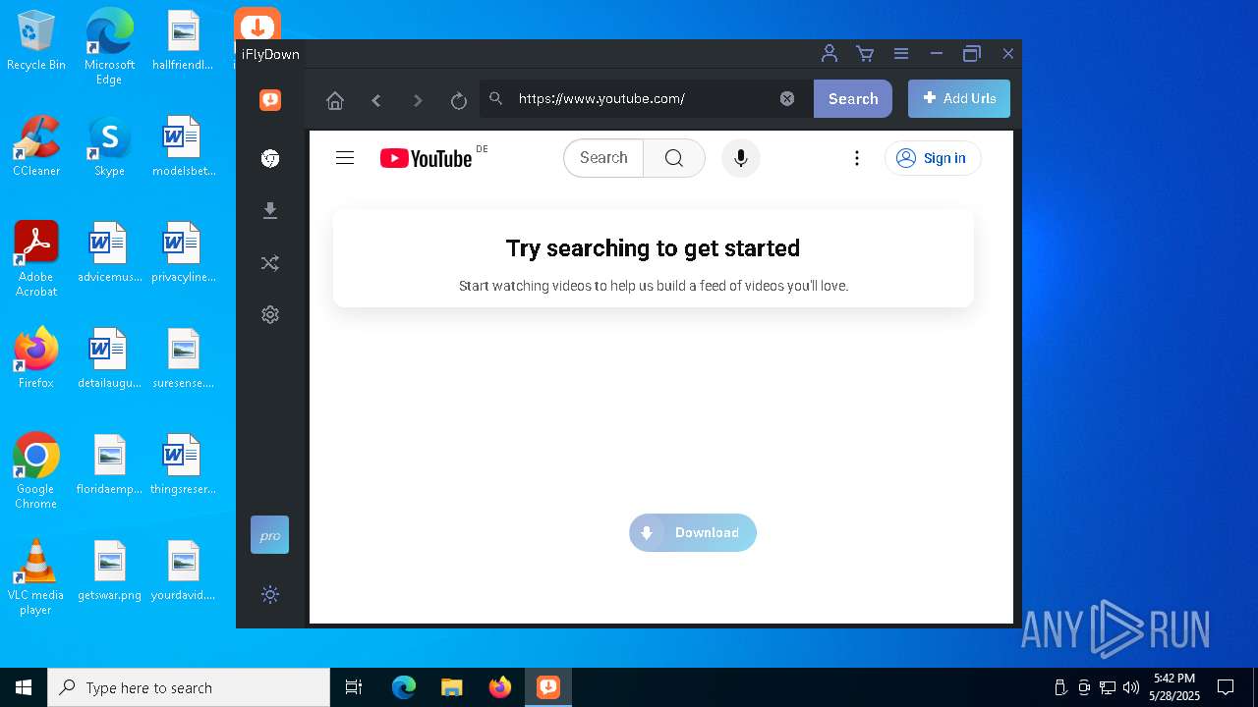This screenshot has height=707, width=1258.
Task: Select the Skype desktop shortcut
Action: 109,147
